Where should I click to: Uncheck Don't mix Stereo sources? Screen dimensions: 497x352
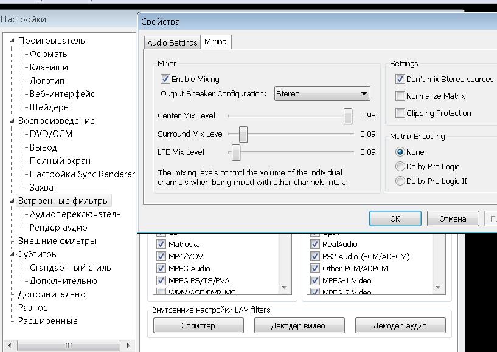click(x=400, y=79)
